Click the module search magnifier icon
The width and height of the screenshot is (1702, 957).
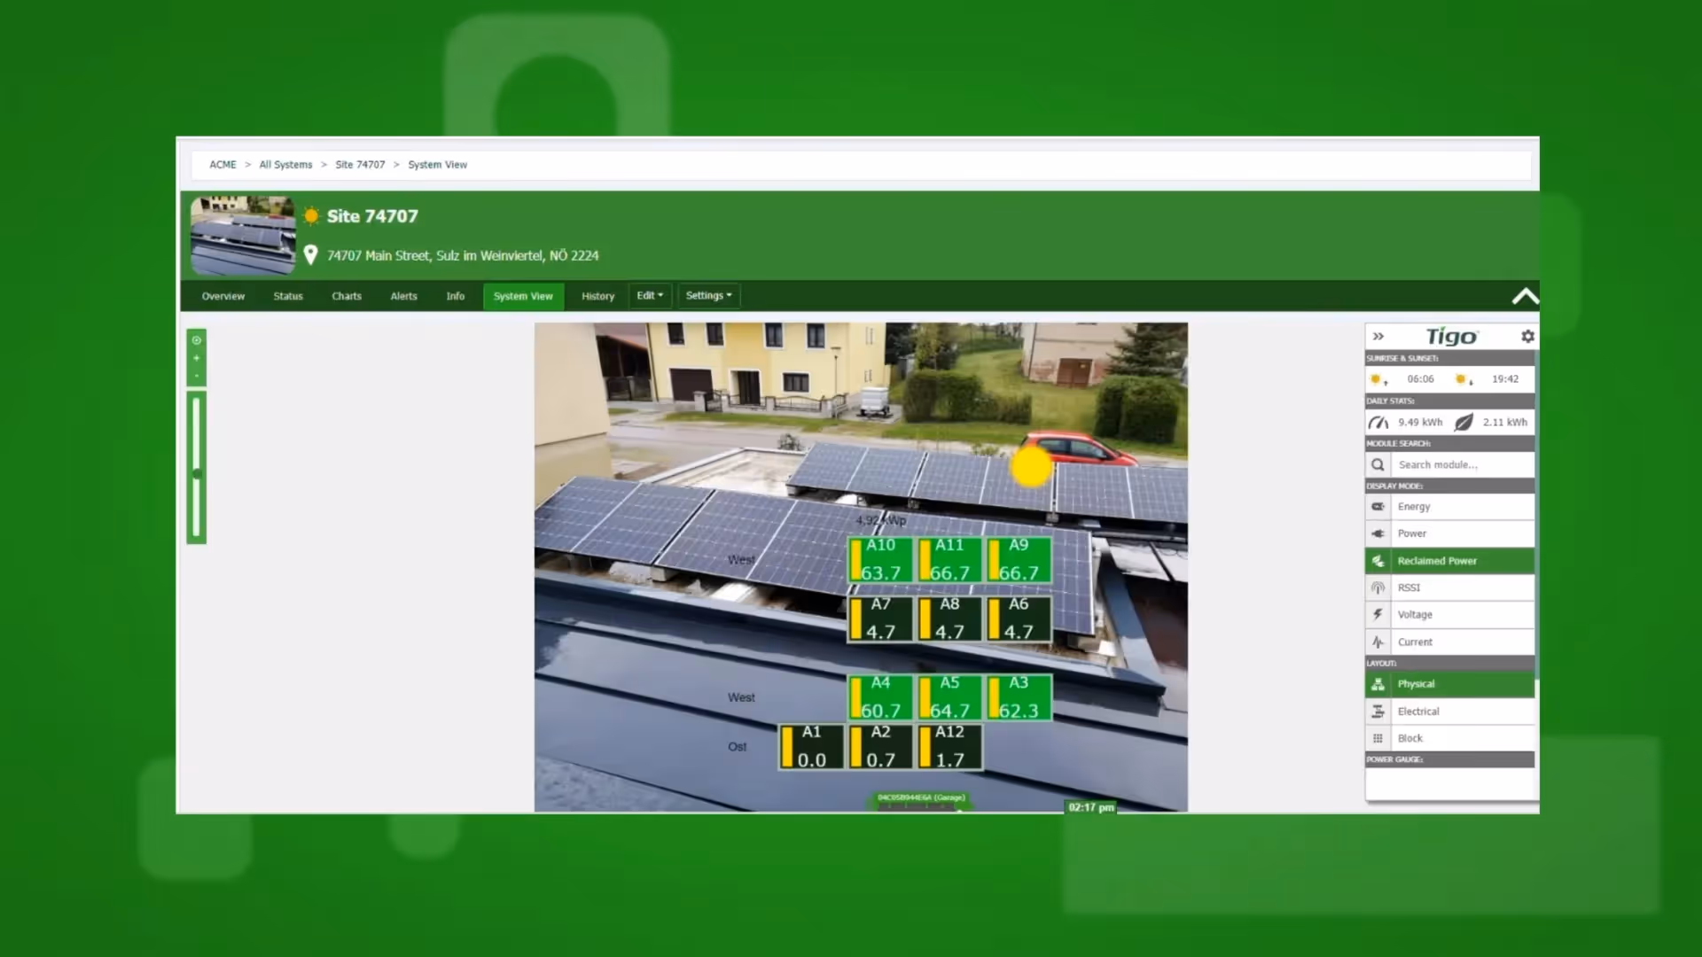1378,464
